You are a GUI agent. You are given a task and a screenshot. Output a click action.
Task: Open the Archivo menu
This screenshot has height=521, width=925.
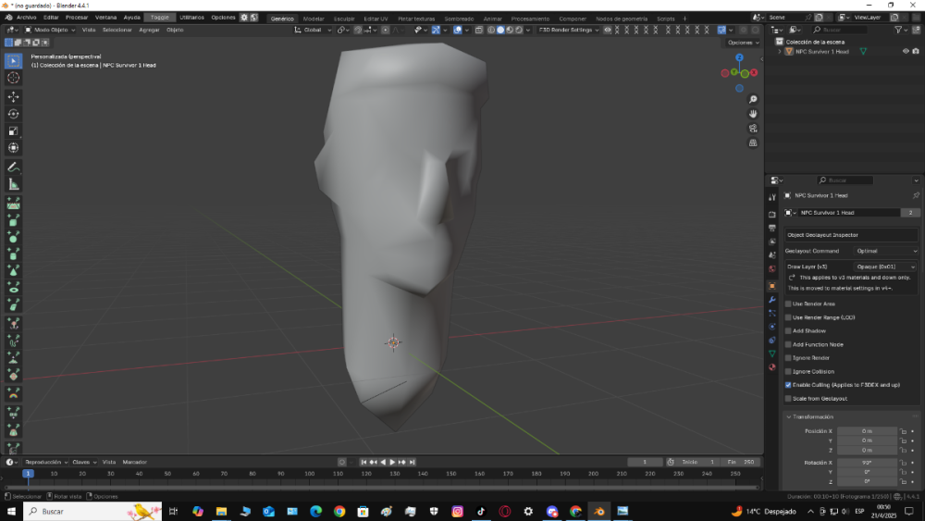26,18
